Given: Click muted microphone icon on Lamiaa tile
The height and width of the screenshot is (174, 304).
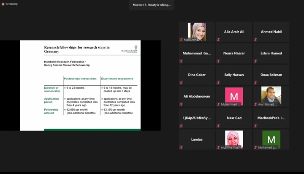Looking at the screenshot, I should tap(181, 147).
